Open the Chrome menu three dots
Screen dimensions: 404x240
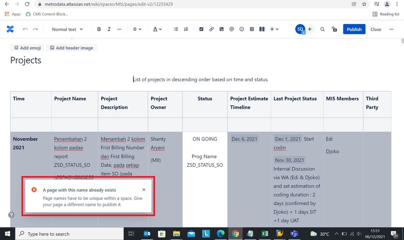point(397,4)
